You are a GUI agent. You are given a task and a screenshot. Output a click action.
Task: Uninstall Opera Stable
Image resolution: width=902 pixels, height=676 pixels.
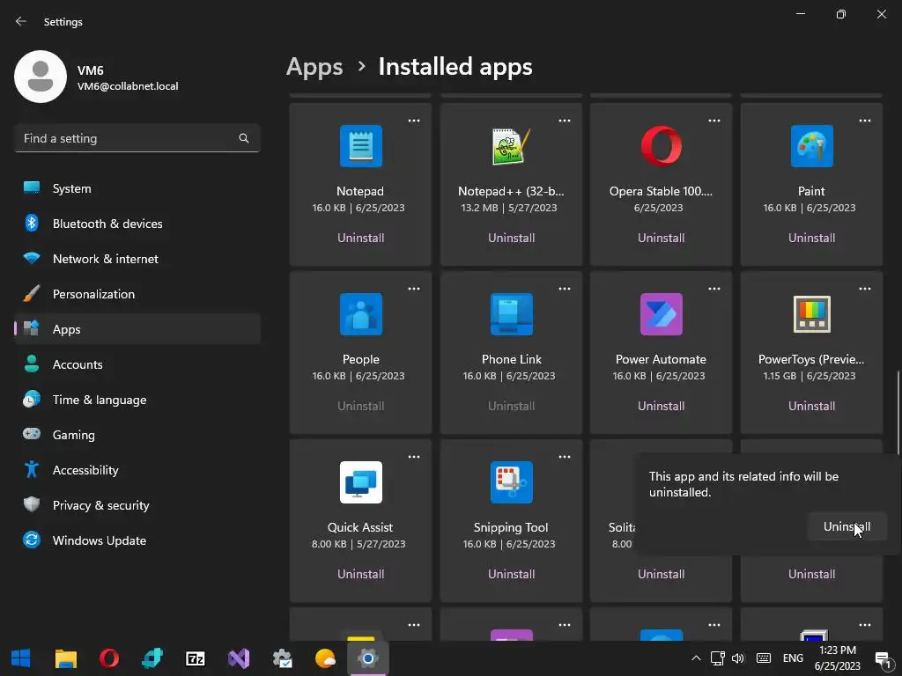pos(661,238)
